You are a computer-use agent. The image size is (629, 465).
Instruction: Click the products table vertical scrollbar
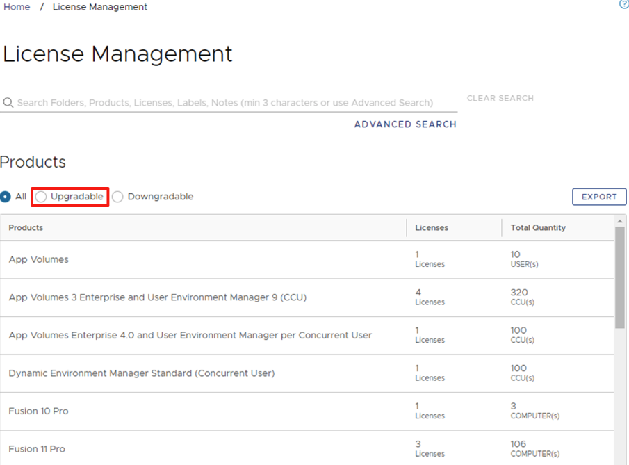click(x=619, y=278)
